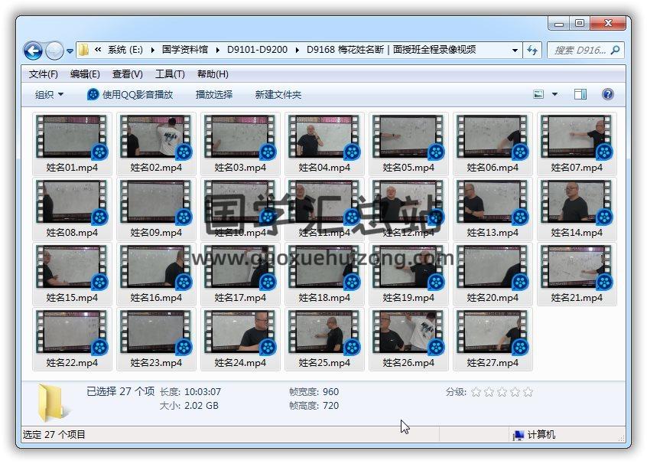Select video file 姓名13.mp4

pyautogui.click(x=493, y=209)
